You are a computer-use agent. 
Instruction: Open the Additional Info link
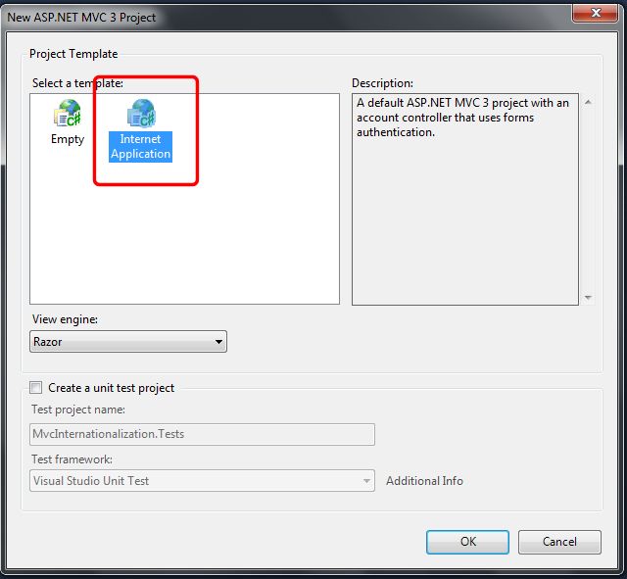[424, 481]
